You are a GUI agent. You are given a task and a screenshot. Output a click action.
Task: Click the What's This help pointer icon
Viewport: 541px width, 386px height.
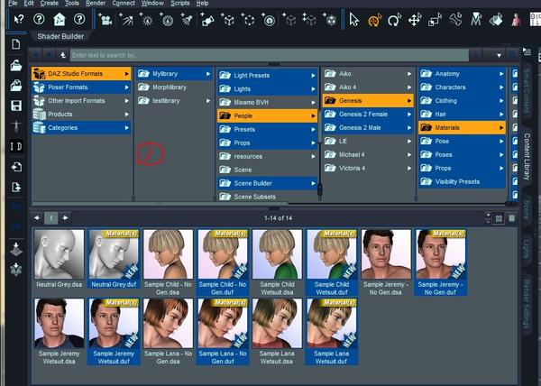(18, 19)
